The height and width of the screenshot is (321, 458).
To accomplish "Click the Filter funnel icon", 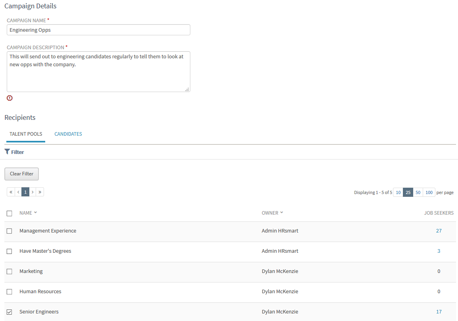I will tap(7, 152).
